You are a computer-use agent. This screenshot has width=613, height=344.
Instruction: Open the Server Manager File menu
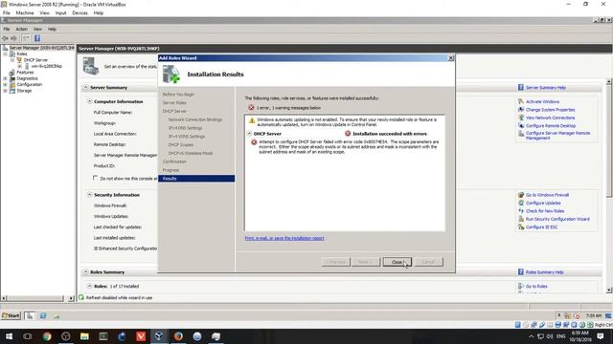click(x=7, y=29)
